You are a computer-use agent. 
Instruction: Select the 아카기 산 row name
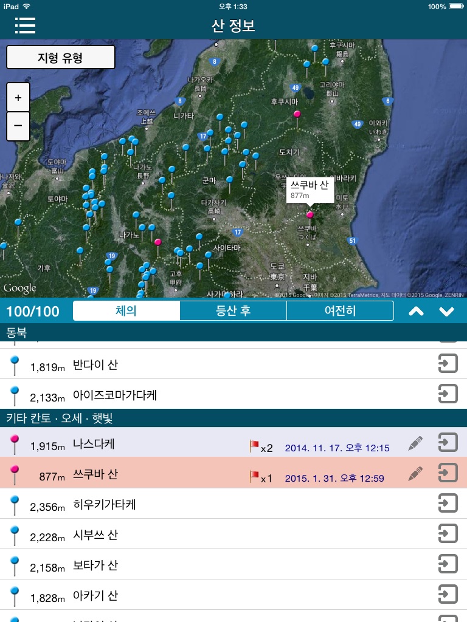(95, 596)
